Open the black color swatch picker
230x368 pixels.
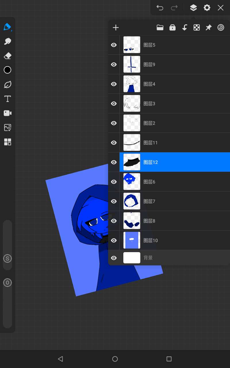tap(7, 70)
